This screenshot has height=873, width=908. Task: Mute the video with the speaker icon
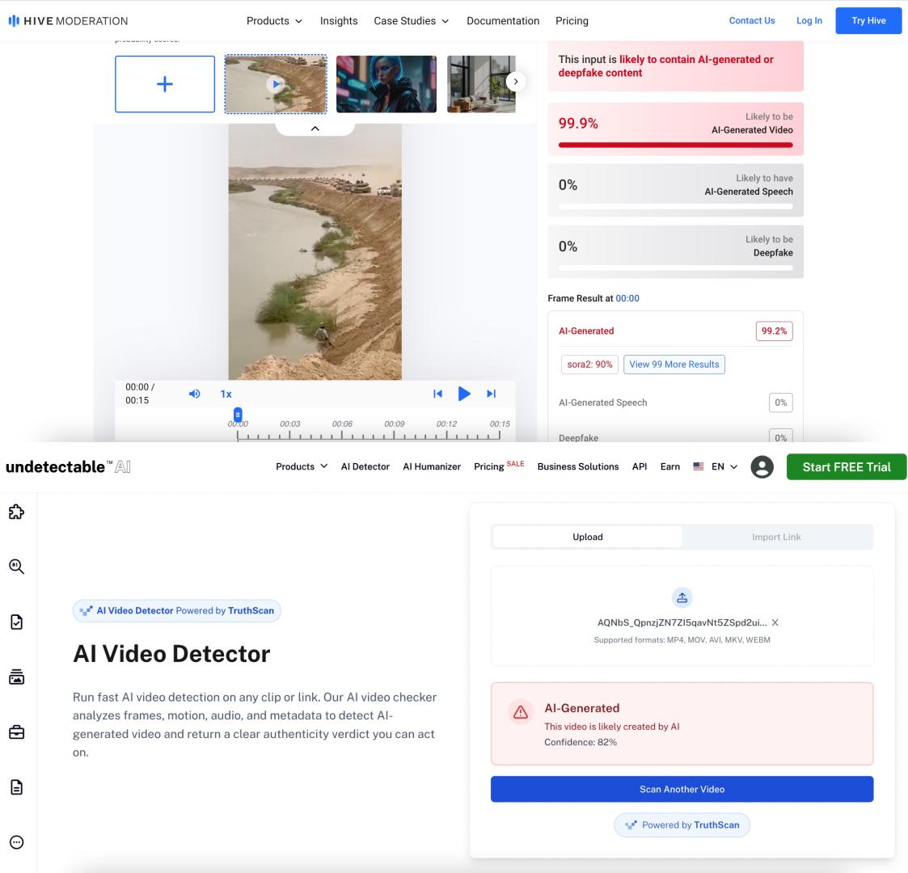195,394
